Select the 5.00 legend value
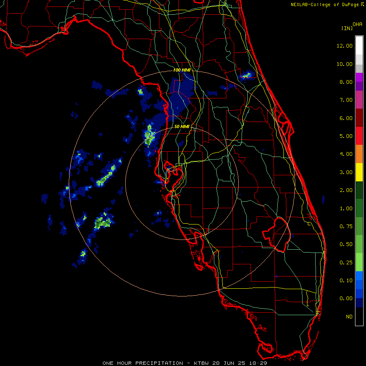Viewport: 366px width, 366px height. (346, 136)
